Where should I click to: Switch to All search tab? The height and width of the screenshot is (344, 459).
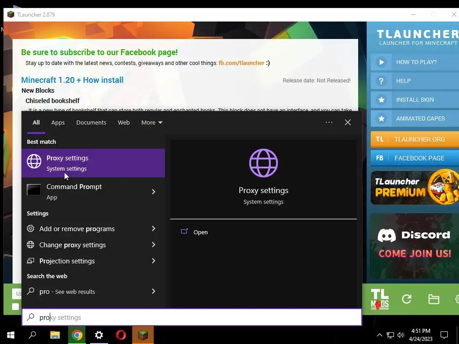coord(36,123)
